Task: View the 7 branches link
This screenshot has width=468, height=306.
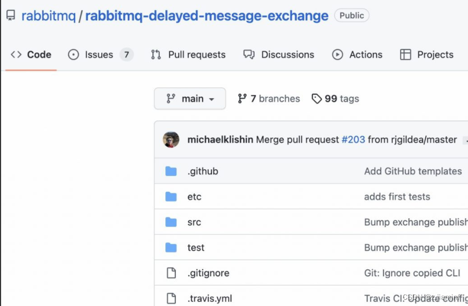Action: (269, 99)
